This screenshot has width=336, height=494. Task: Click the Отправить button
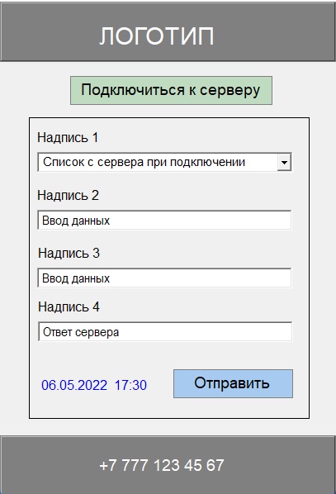click(233, 383)
